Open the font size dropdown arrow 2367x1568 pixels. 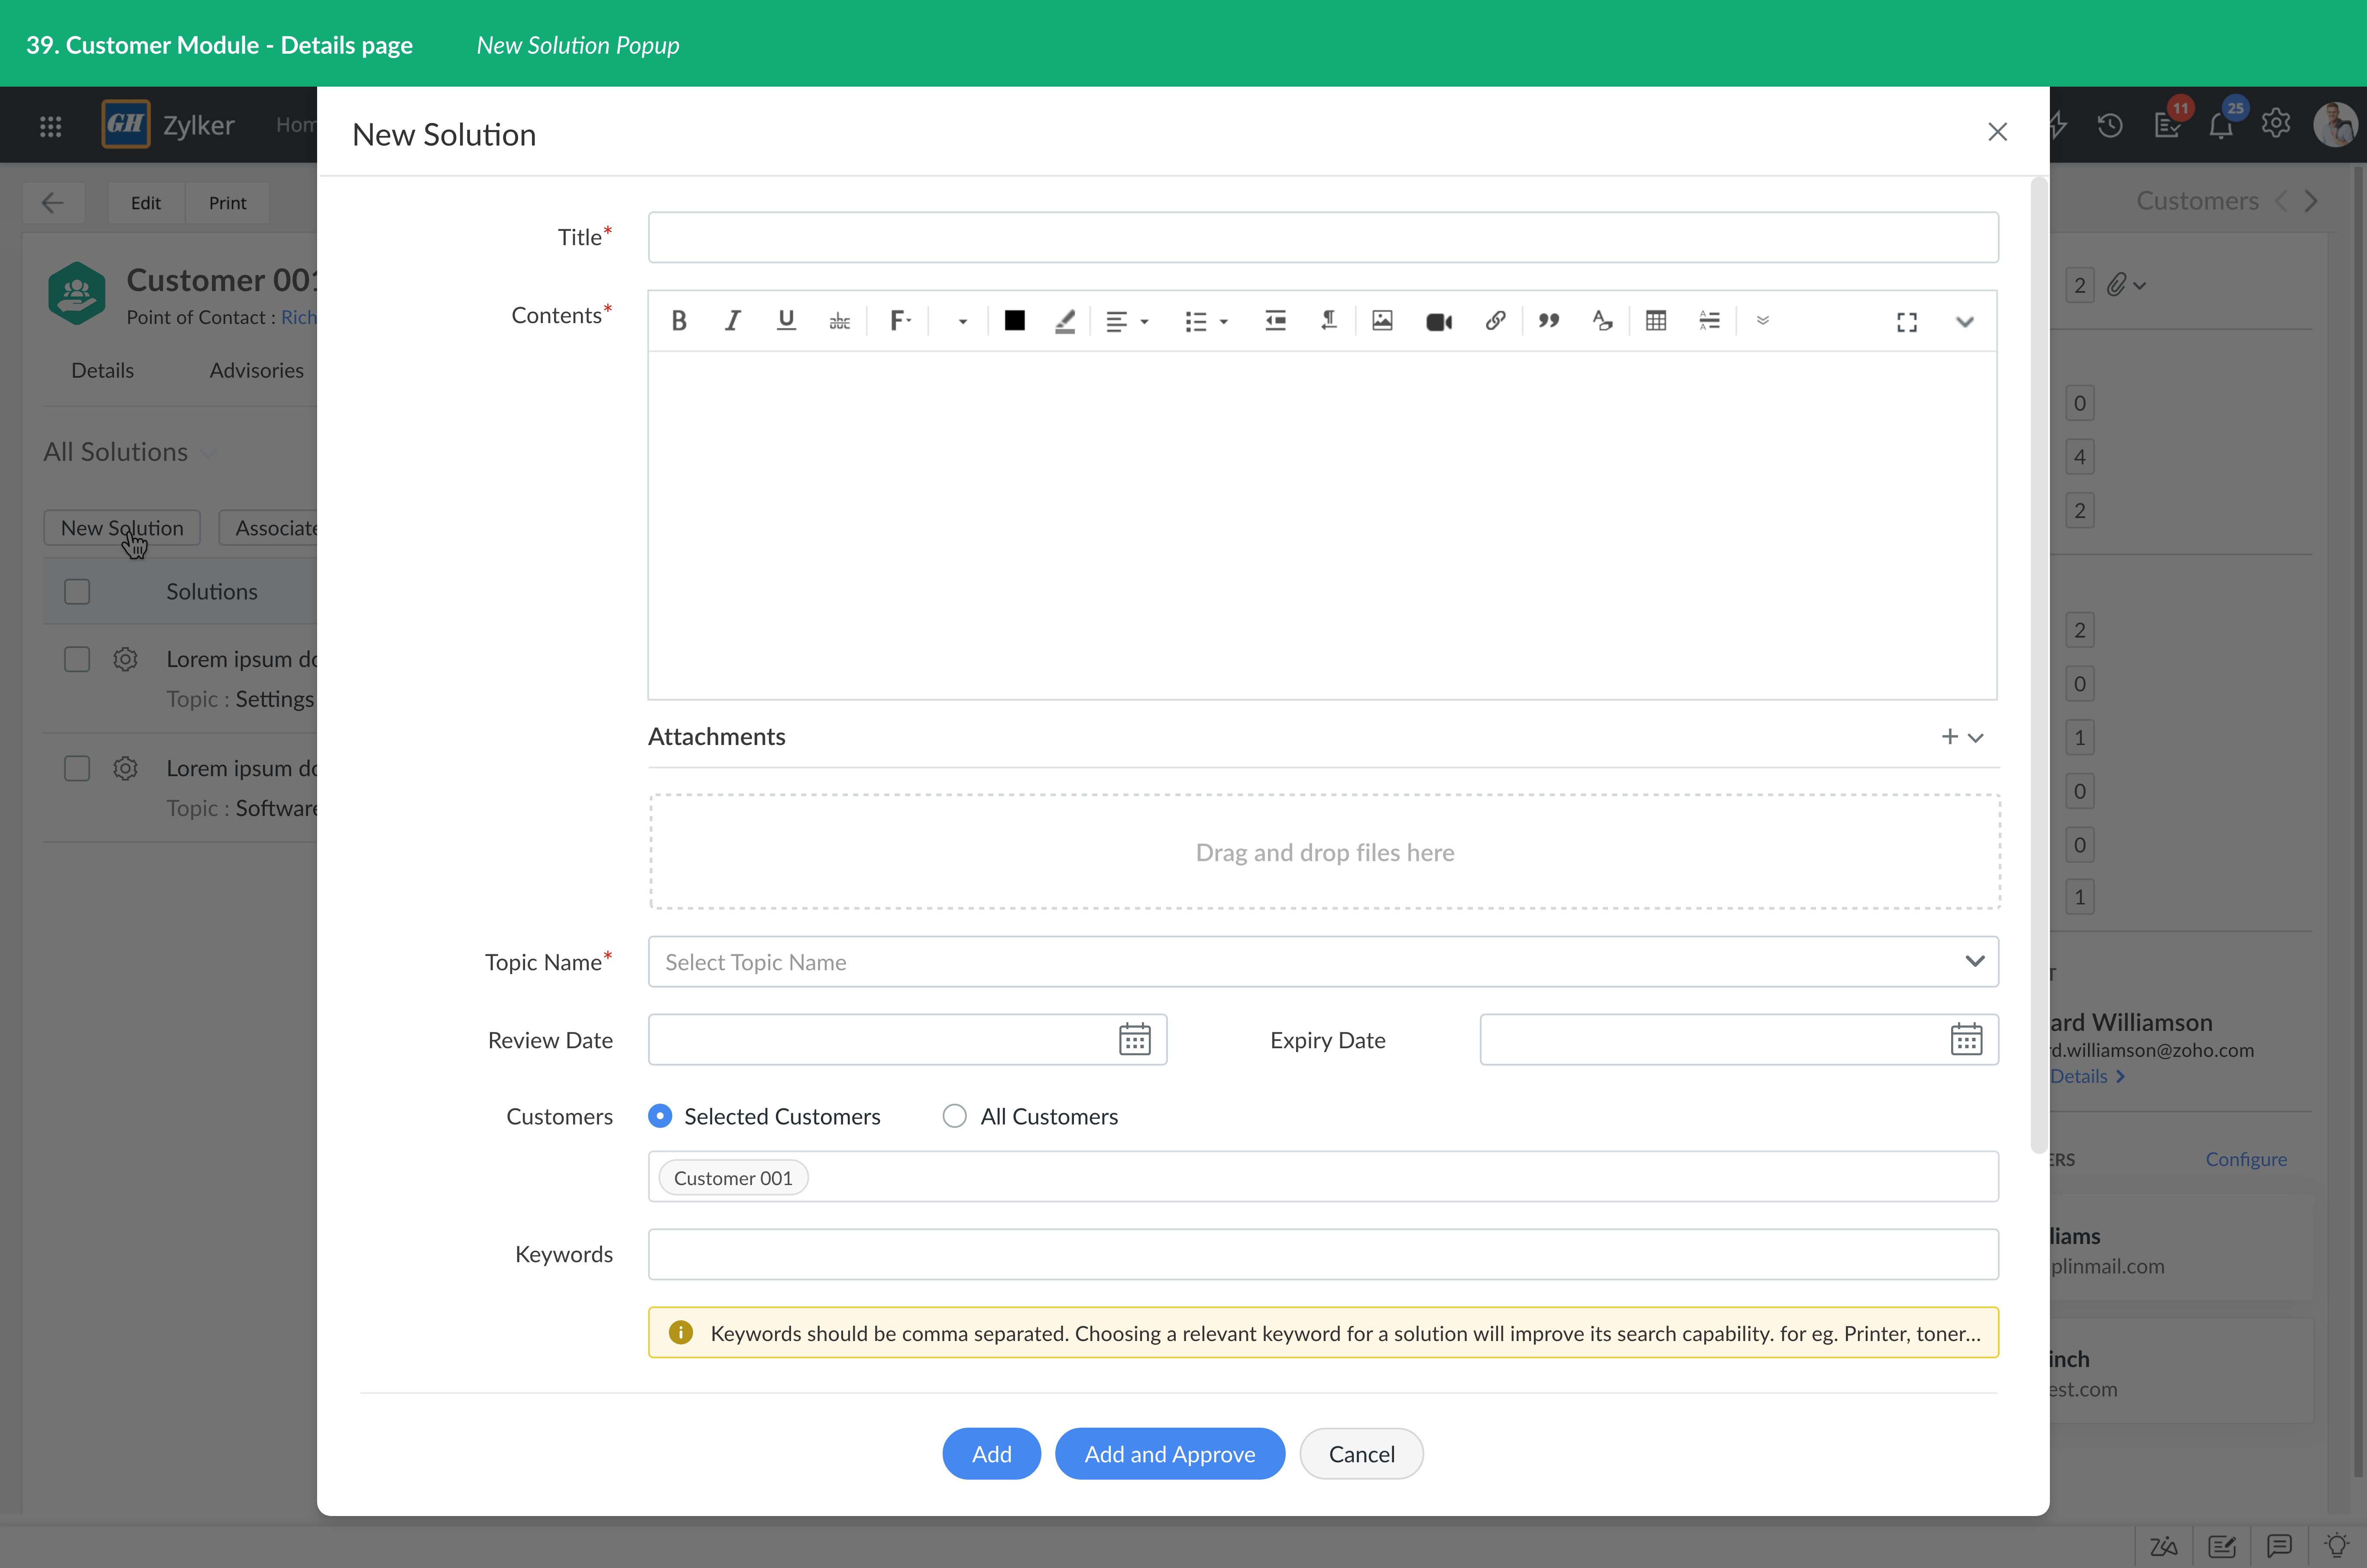(962, 322)
